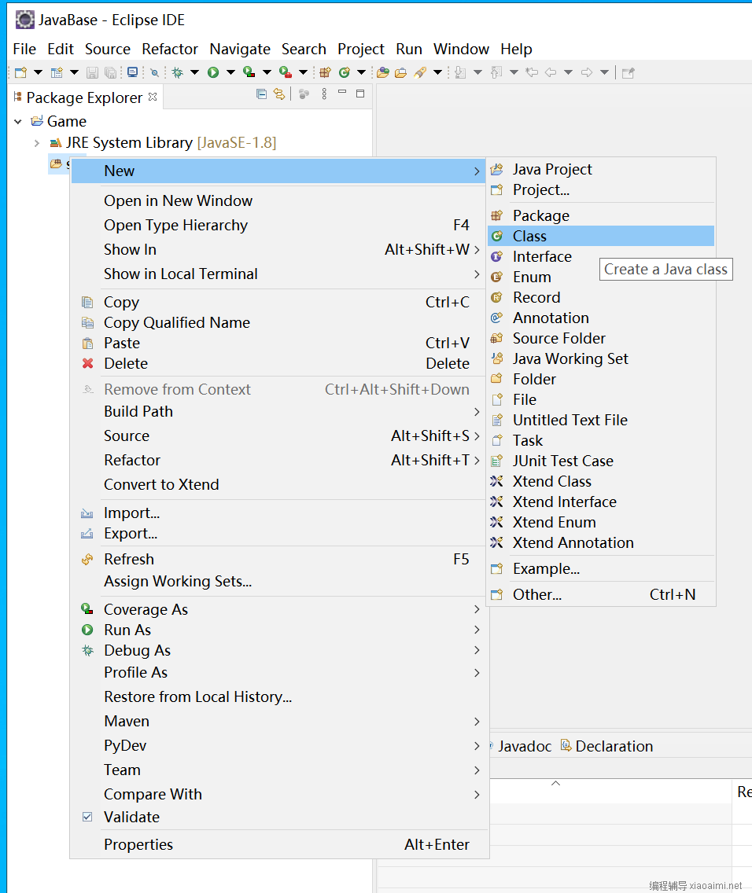Open the File menu in the menu bar

[24, 49]
